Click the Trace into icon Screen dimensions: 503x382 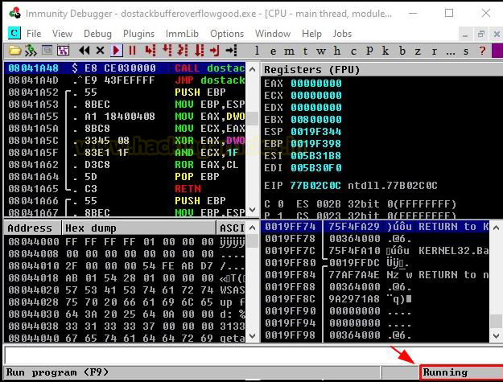[x=183, y=51]
